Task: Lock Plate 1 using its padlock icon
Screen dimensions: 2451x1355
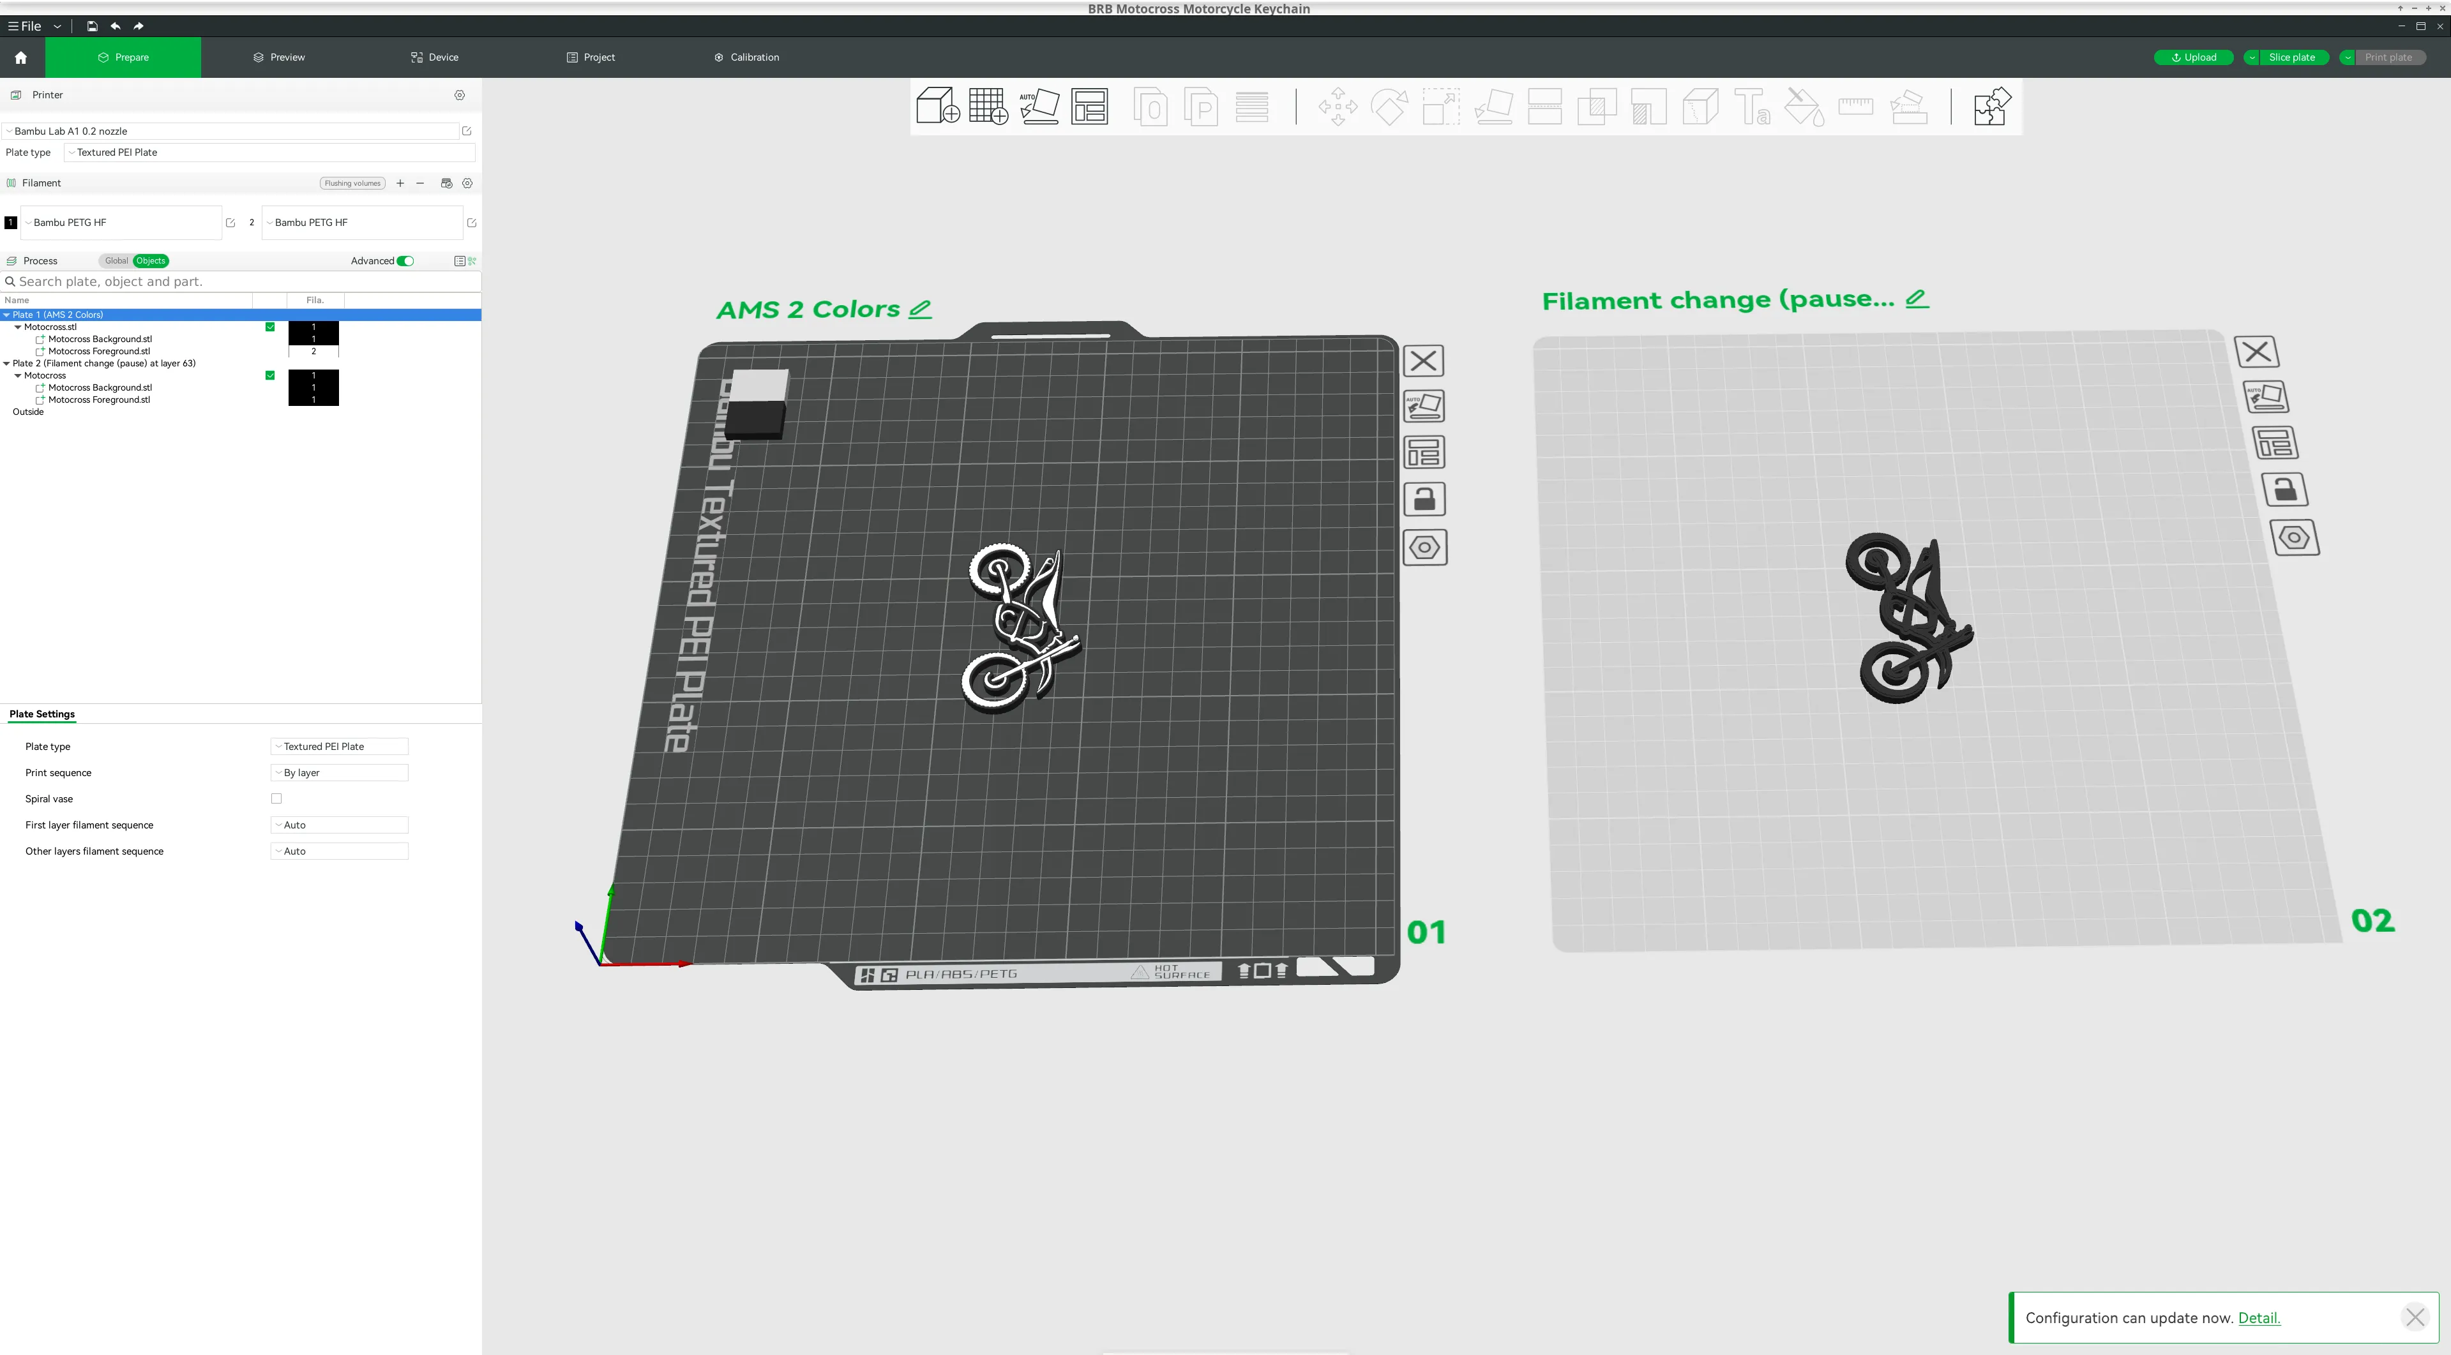Action: (x=1424, y=498)
